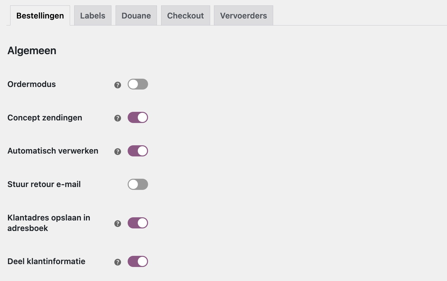Viewport: 447px width, 281px height.
Task: Open help info for Automatisch verwerken
Action: [x=118, y=151]
